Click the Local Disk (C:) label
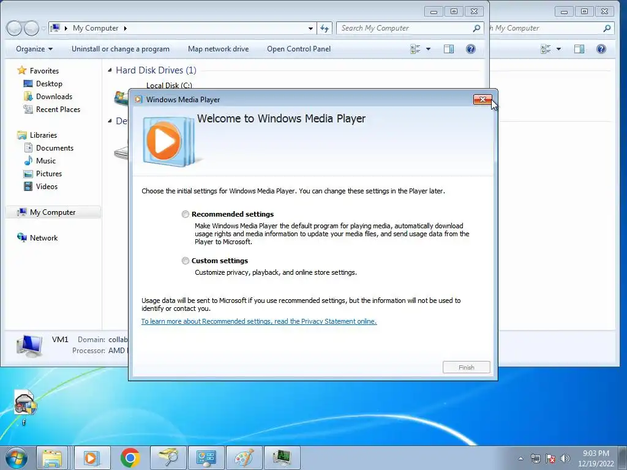This screenshot has width=627, height=470. point(169,85)
